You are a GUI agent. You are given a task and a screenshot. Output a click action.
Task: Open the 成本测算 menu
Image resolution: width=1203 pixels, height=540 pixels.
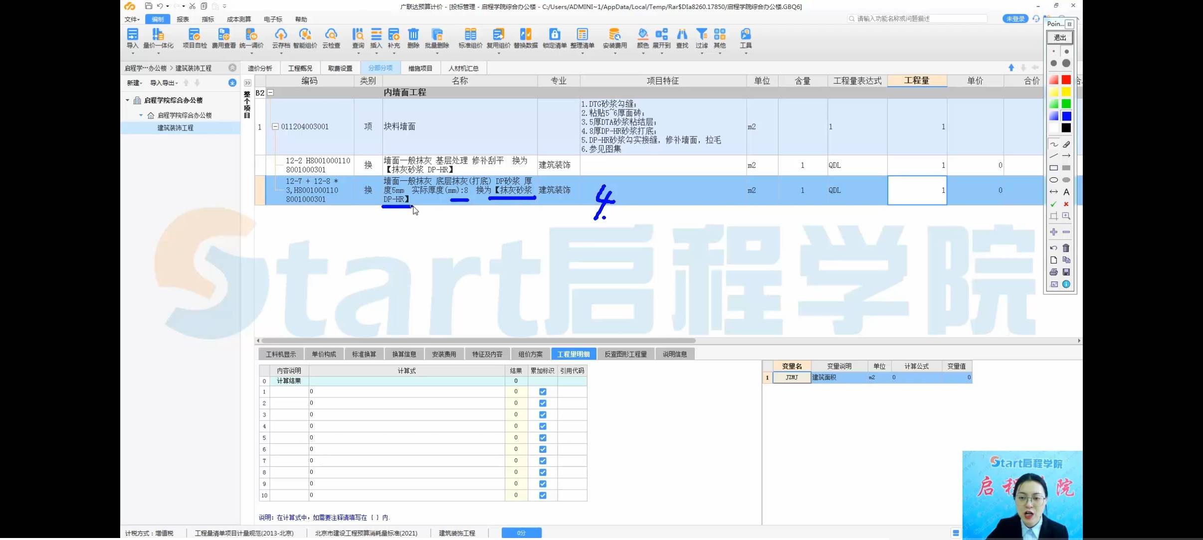coord(239,19)
